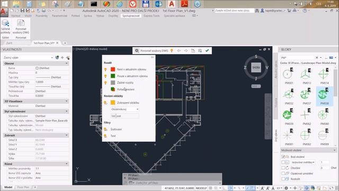Click gray Žádné rozdíly color swatch
Viewport: 339px width, 191px height.
point(113,83)
